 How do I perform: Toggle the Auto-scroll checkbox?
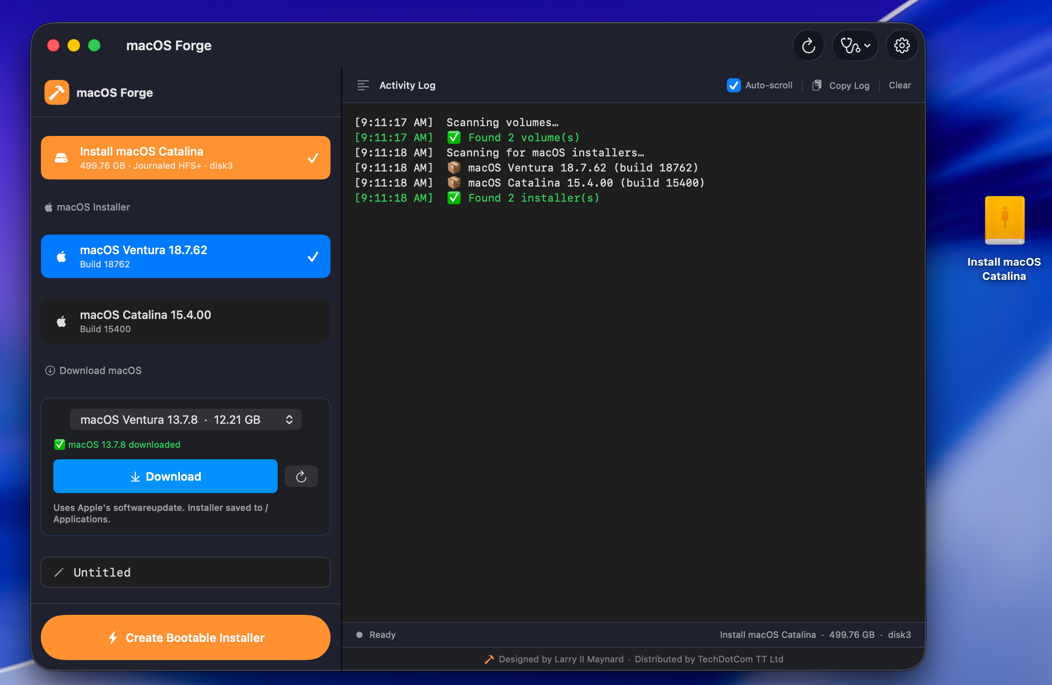pyautogui.click(x=733, y=85)
